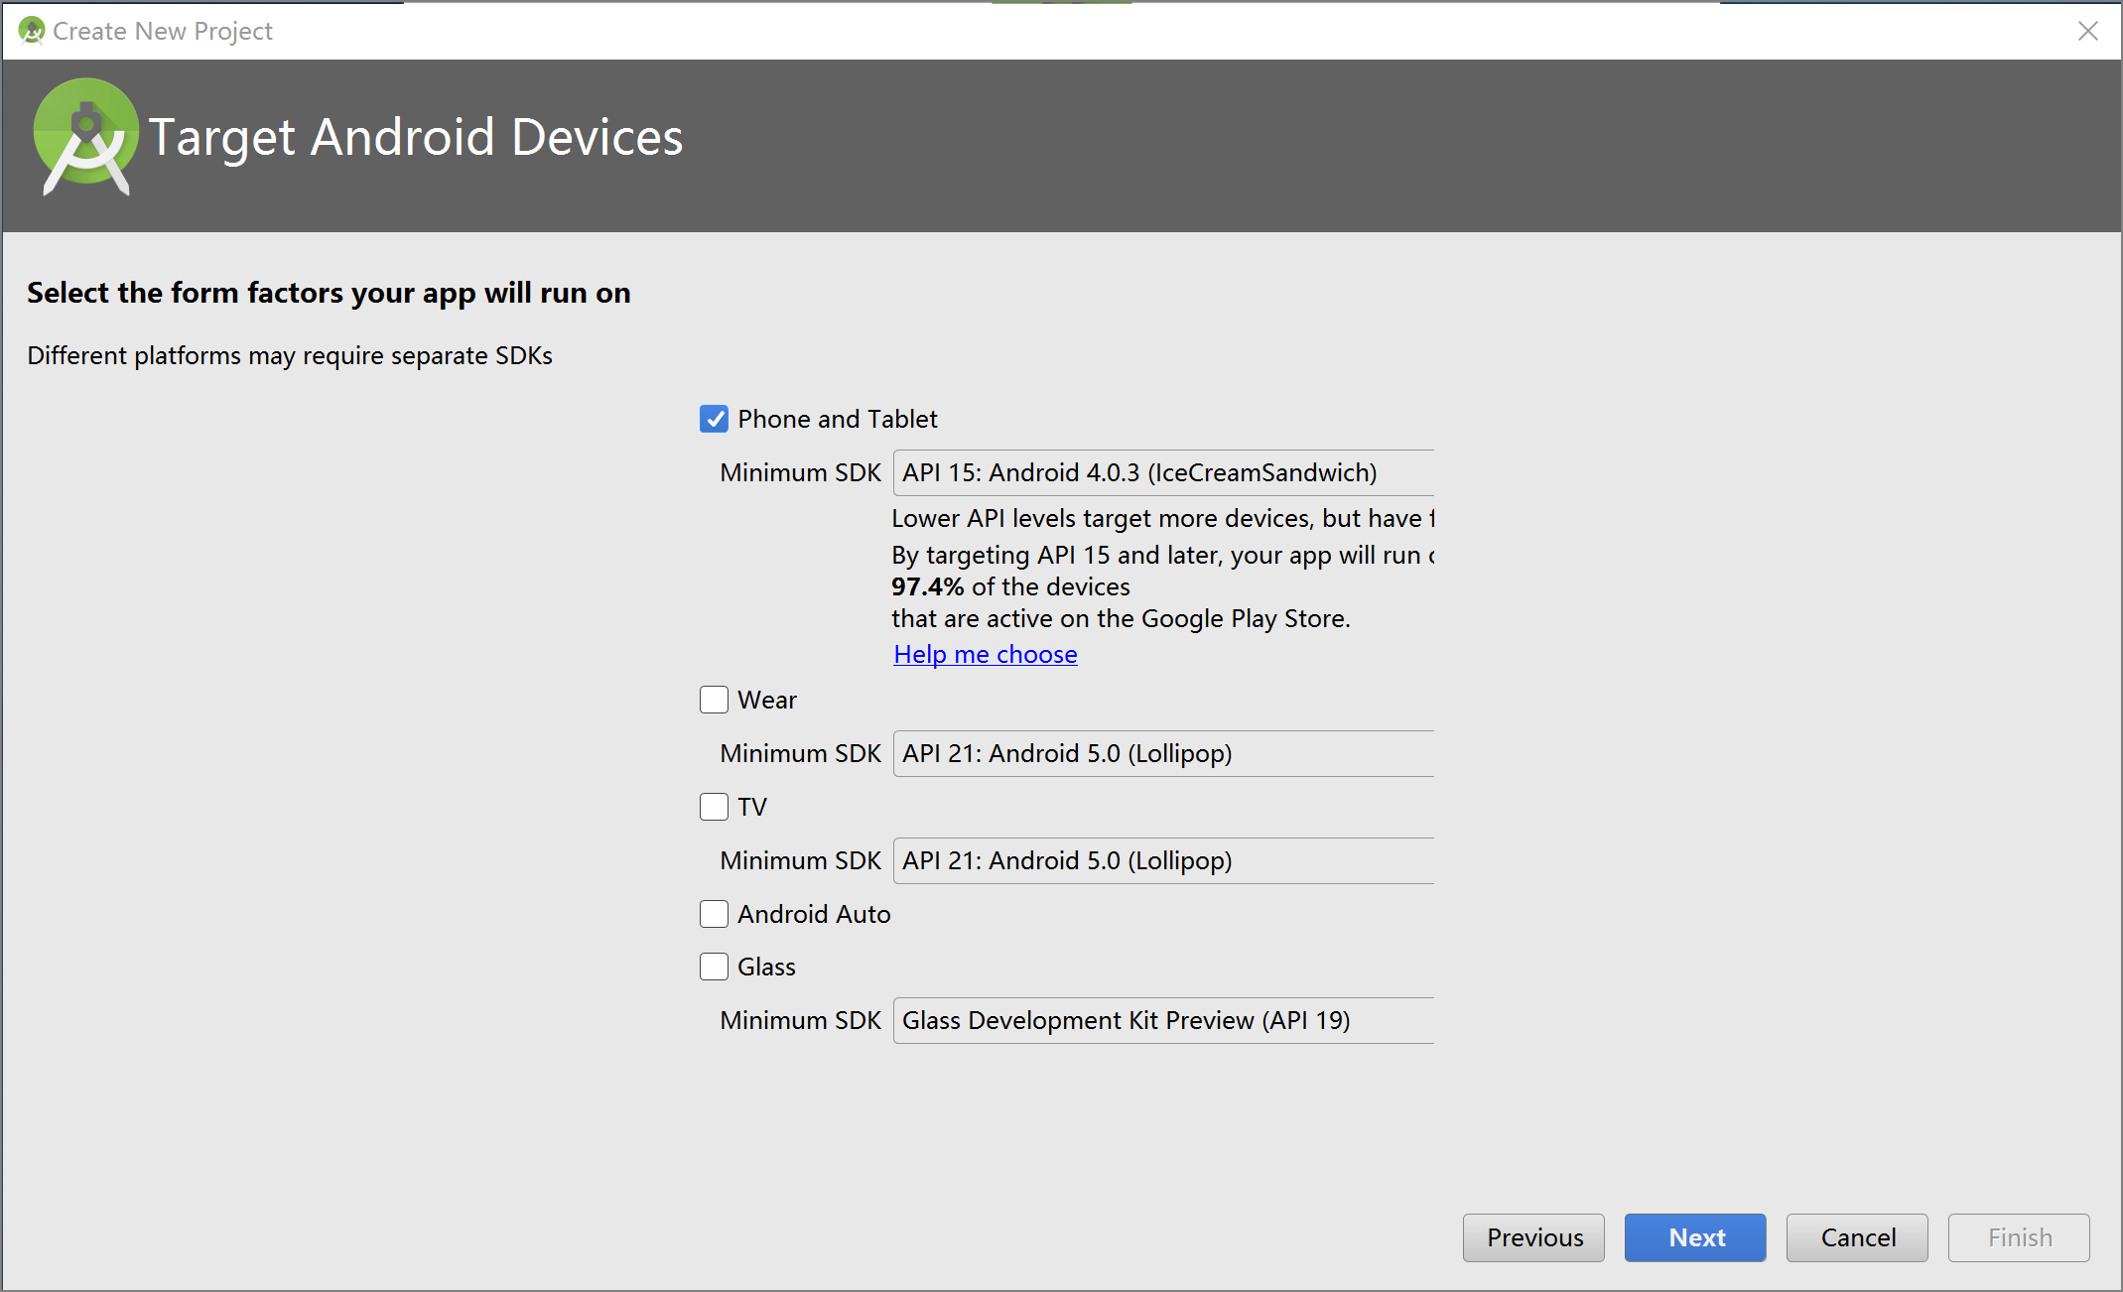2123x1292 pixels.
Task: Click the Target Android Devices heading
Action: [416, 137]
